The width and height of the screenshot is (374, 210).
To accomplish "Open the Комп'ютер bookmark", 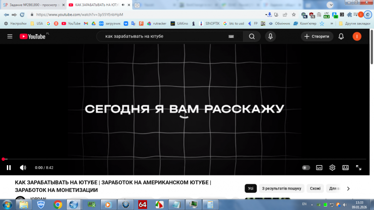I will click(x=305, y=23).
